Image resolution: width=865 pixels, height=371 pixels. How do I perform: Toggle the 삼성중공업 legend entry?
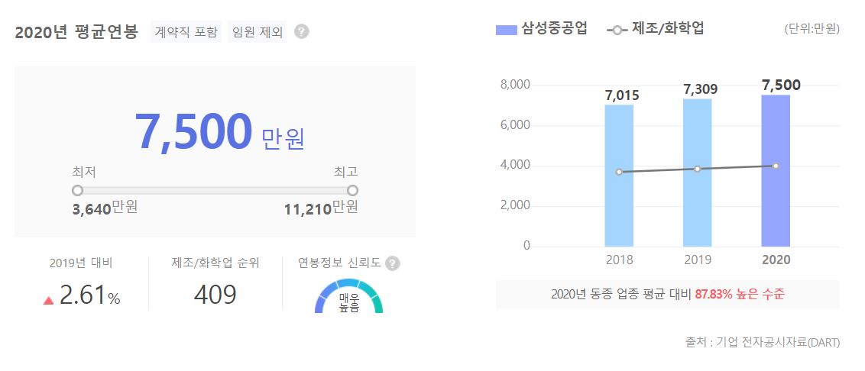tap(541, 29)
